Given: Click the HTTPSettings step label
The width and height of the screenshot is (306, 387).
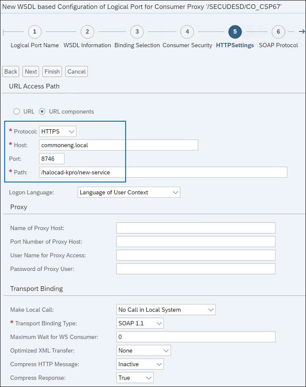Looking at the screenshot, I should tap(235, 46).
